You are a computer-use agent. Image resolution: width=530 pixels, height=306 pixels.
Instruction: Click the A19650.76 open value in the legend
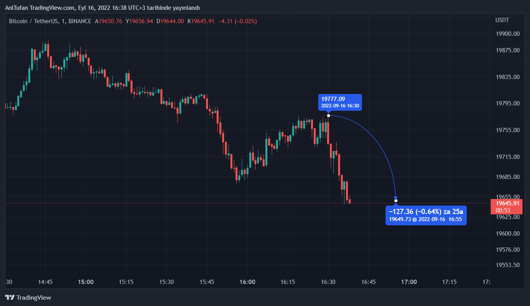coord(109,21)
